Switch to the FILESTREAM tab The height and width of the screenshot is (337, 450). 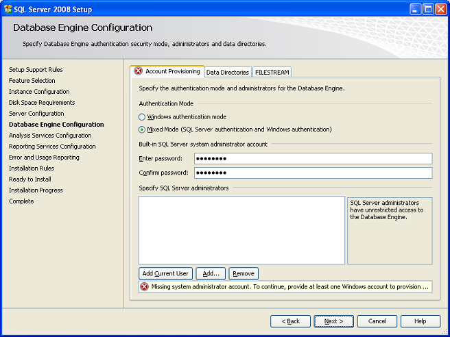(272, 72)
